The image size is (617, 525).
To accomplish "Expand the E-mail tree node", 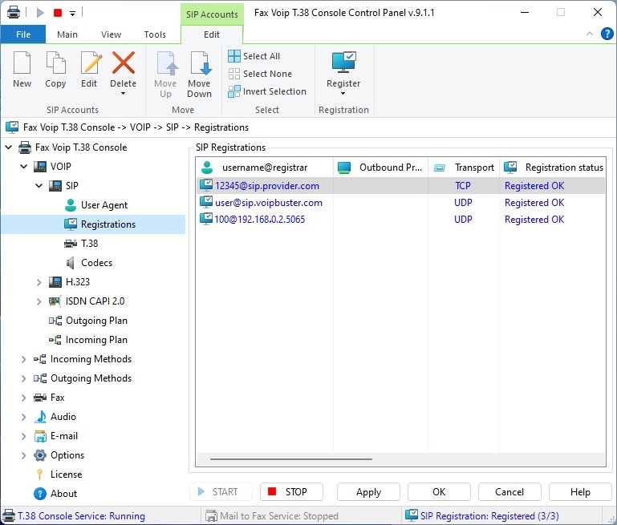I will point(23,436).
